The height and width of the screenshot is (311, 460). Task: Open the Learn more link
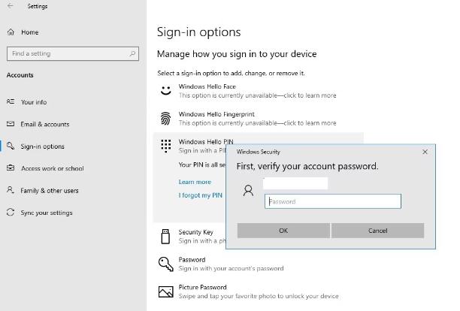[x=195, y=182]
